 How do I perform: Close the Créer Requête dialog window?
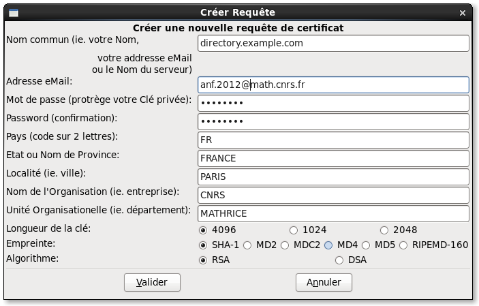(x=463, y=12)
